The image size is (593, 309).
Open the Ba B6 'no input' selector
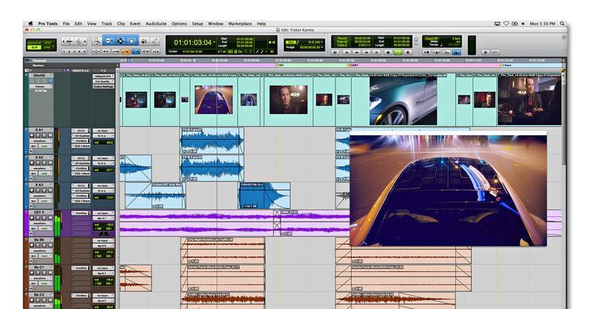104,240
